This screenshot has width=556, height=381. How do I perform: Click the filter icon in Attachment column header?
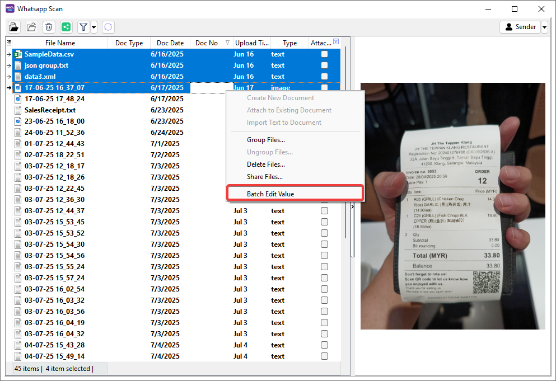coord(335,42)
